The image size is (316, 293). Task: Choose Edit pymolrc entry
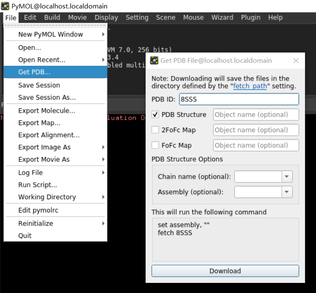pos(55,210)
